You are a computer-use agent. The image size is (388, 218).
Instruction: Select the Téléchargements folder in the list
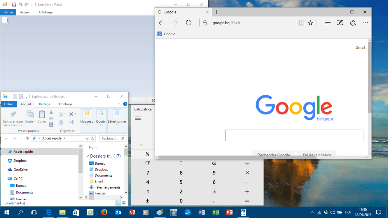[104, 187]
